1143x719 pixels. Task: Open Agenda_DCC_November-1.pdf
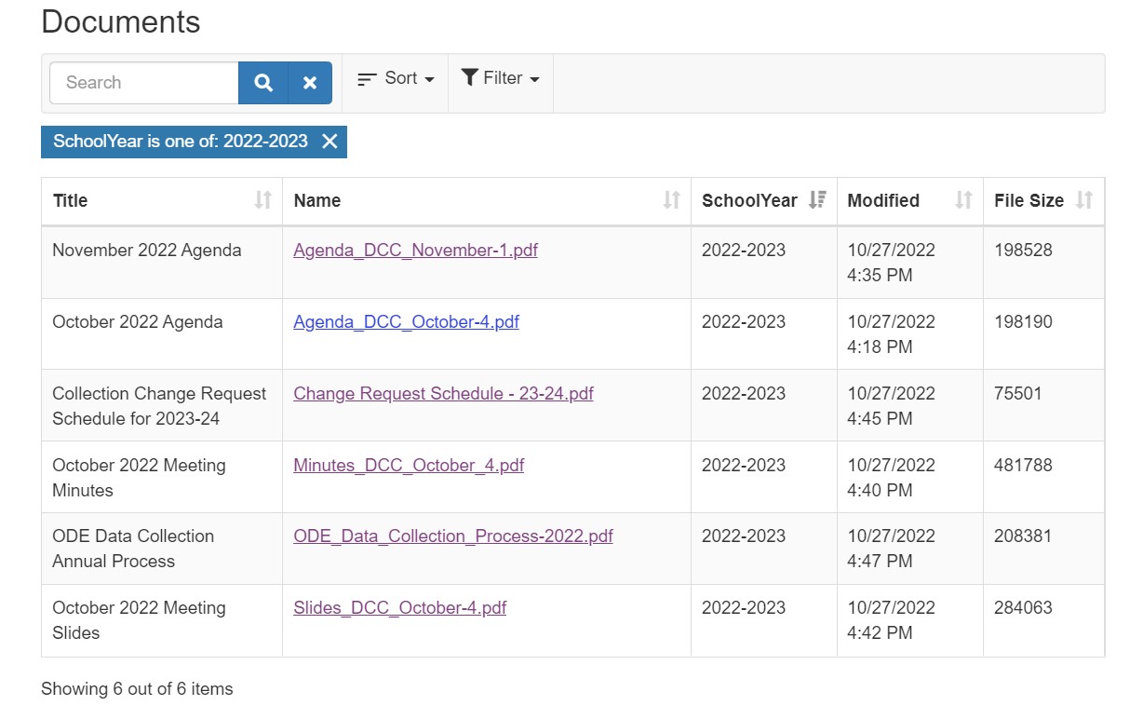[415, 250]
